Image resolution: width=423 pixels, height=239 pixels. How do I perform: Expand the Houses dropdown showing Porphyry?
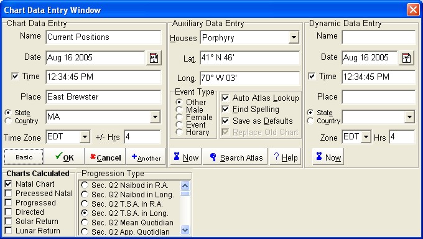(x=294, y=37)
